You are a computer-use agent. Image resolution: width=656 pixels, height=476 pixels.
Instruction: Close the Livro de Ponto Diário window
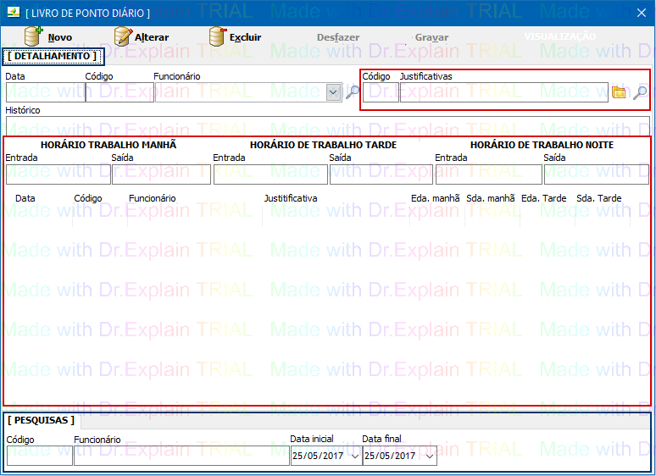tap(641, 13)
